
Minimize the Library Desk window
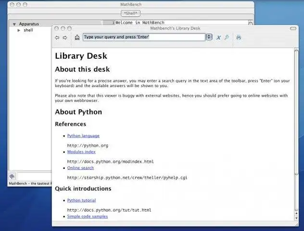63,28
